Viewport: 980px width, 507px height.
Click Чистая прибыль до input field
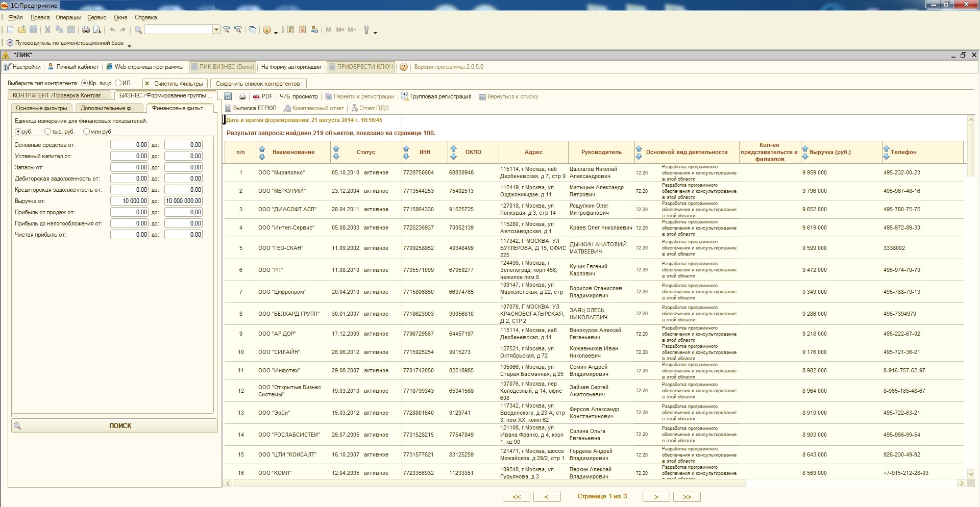click(x=183, y=235)
